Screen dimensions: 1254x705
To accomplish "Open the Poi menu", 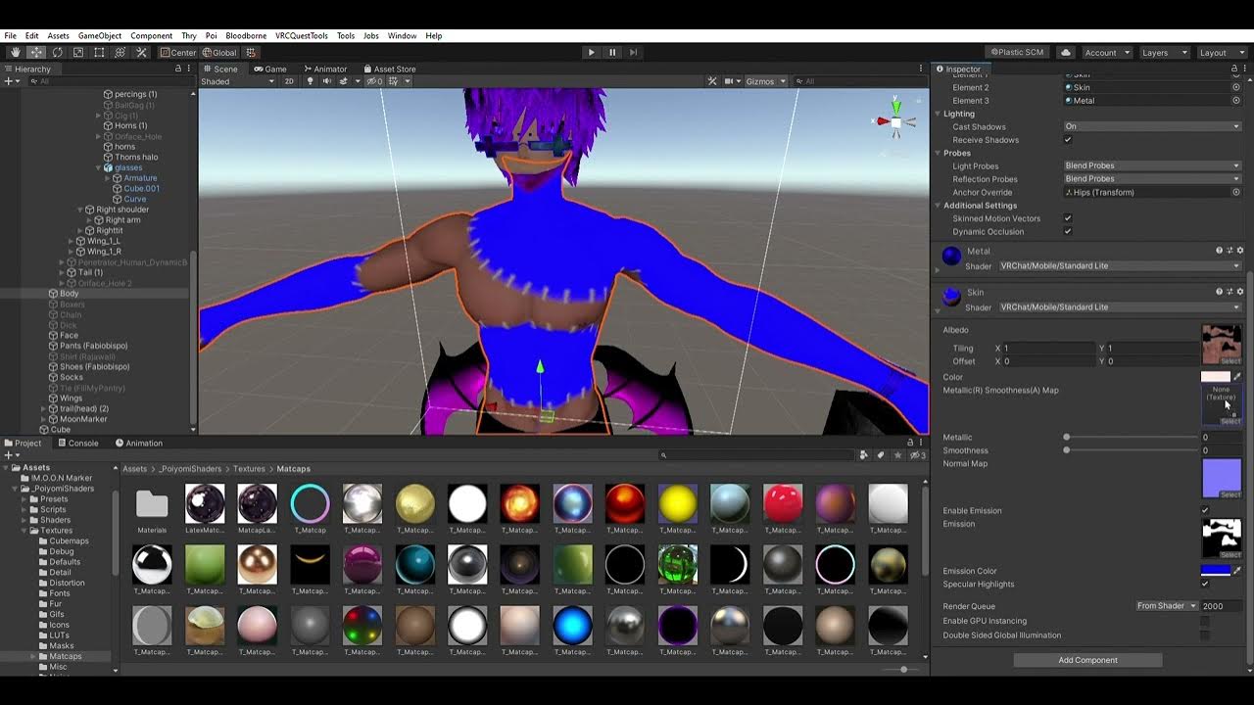I will tap(212, 35).
